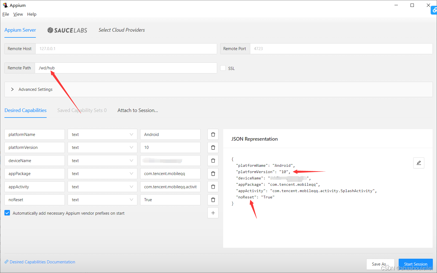The image size is (437, 273).
Task: Open type dropdown for deviceName
Action: tap(102, 161)
